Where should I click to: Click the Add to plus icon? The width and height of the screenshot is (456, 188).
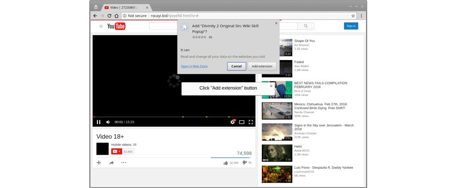(x=99, y=163)
